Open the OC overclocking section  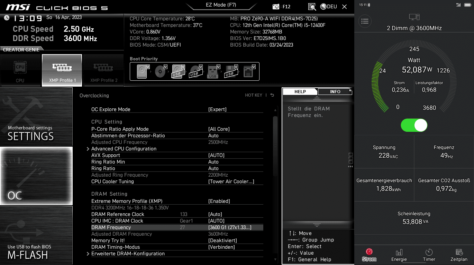pos(36,176)
